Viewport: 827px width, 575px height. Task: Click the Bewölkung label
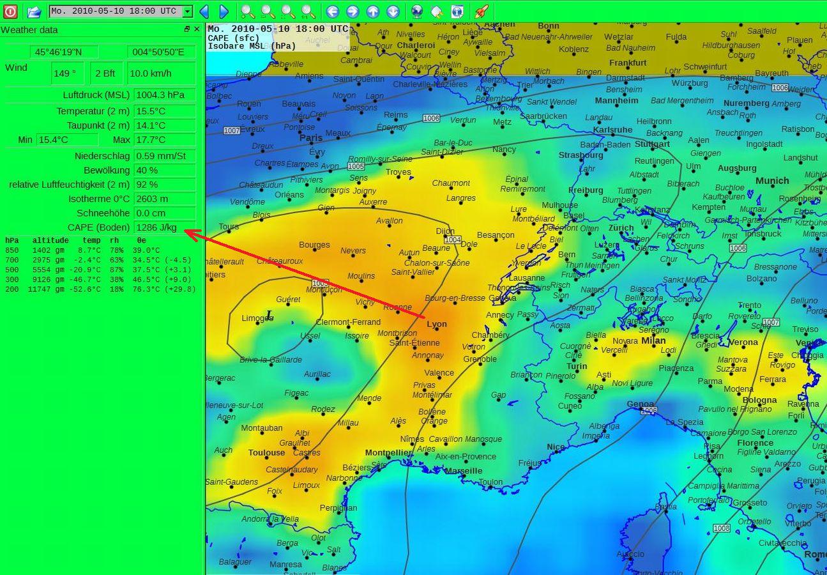tap(107, 171)
